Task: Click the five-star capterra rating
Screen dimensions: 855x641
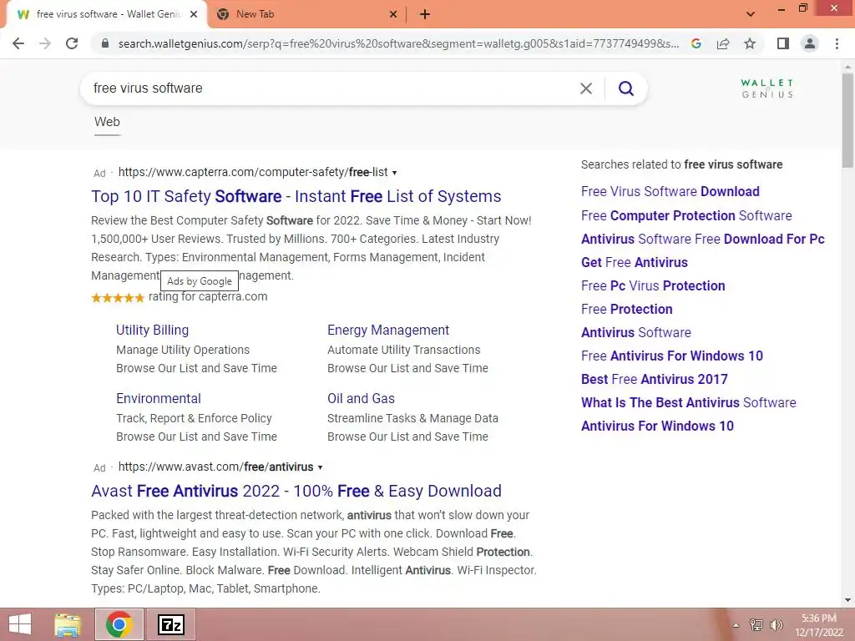Action: click(x=118, y=298)
